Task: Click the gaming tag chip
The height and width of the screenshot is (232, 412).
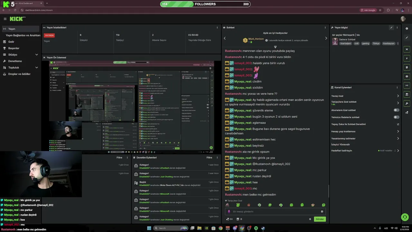Action: point(365,43)
